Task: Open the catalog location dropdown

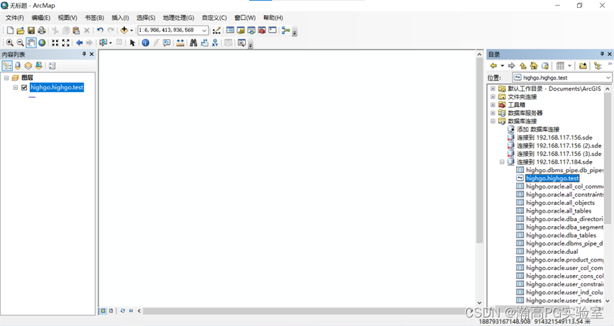Action: point(608,78)
